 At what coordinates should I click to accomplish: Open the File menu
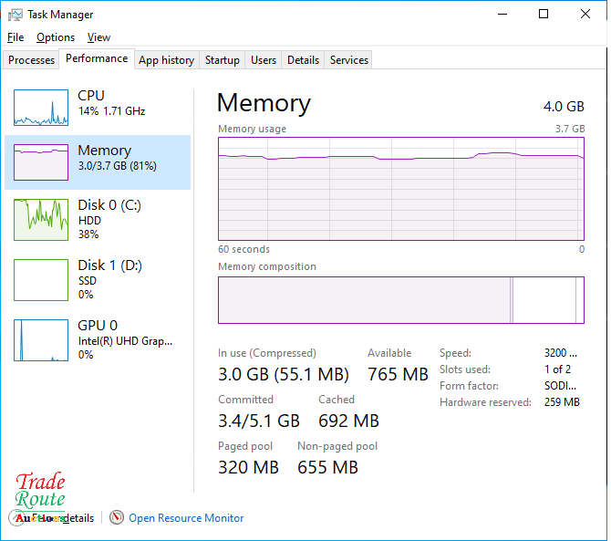click(16, 37)
